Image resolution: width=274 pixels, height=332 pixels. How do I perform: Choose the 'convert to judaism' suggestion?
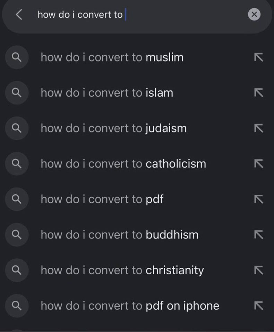tap(114, 128)
